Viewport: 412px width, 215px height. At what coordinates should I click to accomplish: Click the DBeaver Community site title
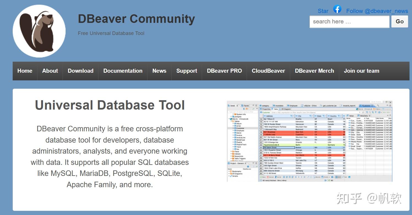136,19
